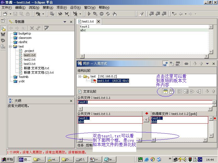Viewport: 218px width, 163px height.
Task: Click the Stop round toolbar icon
Action: click(x=102, y=14)
